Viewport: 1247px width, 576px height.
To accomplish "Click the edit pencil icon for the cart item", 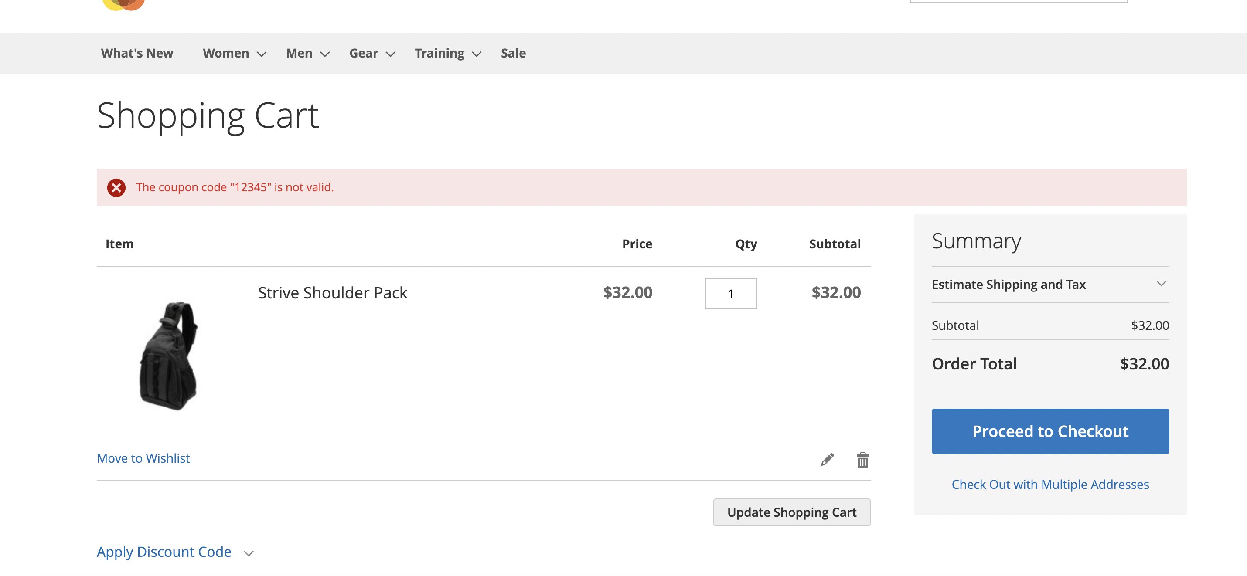I will pyautogui.click(x=827, y=460).
